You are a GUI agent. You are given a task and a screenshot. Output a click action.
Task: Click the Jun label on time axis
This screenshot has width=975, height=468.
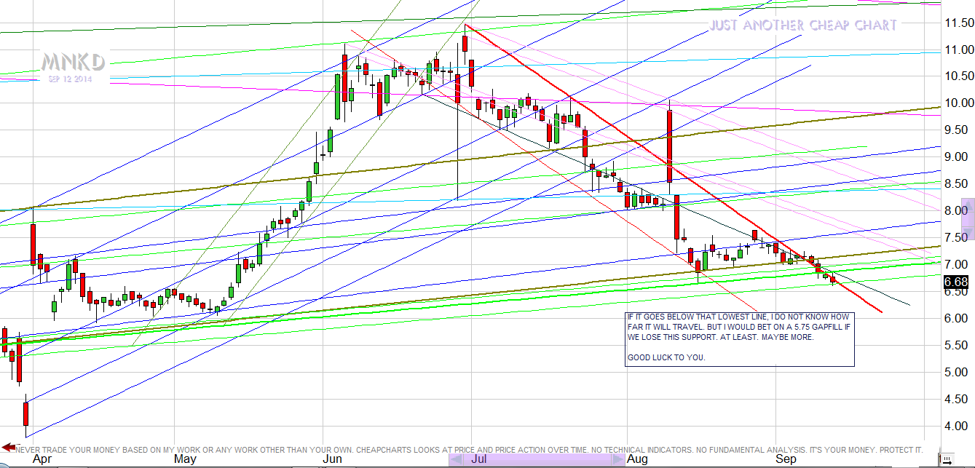click(333, 459)
